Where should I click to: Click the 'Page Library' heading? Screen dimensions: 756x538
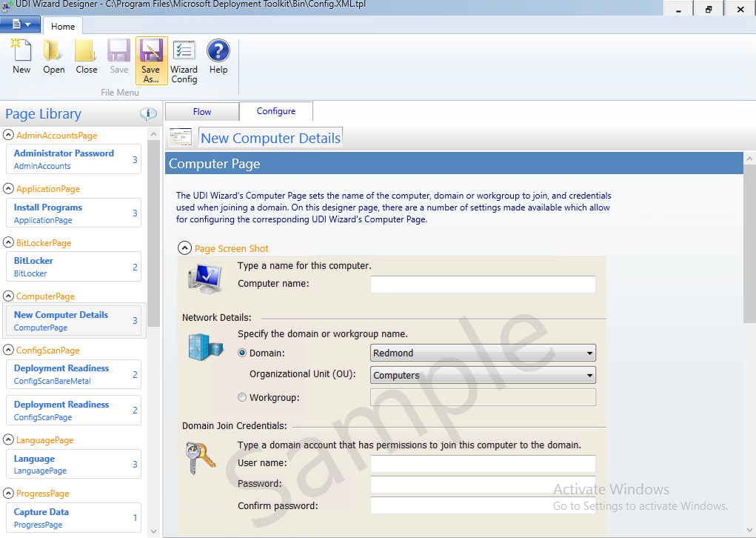[44, 114]
